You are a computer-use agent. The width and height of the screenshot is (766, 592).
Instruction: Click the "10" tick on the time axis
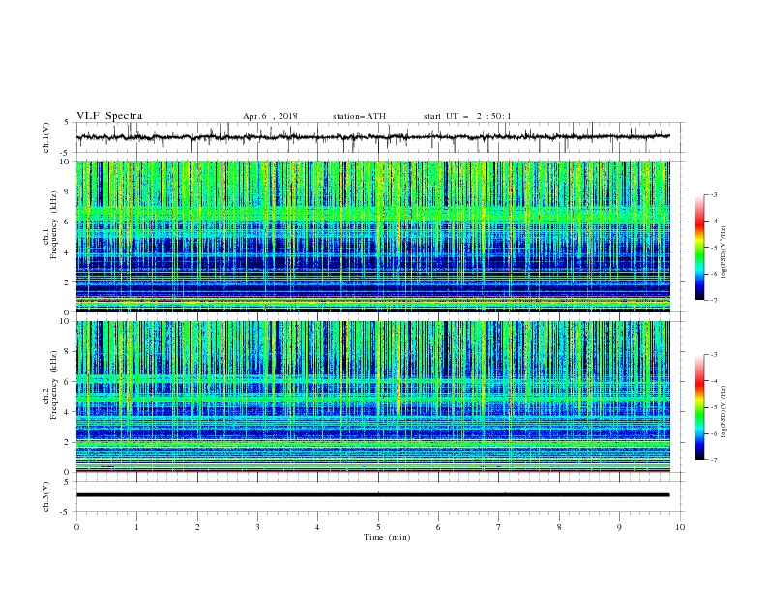[x=680, y=527]
